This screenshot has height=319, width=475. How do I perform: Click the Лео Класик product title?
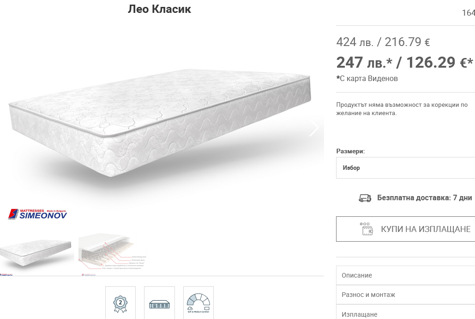coord(159,9)
